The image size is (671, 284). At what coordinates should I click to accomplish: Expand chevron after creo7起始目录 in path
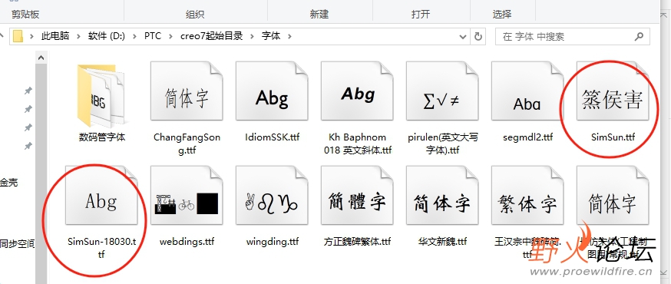pyautogui.click(x=252, y=36)
